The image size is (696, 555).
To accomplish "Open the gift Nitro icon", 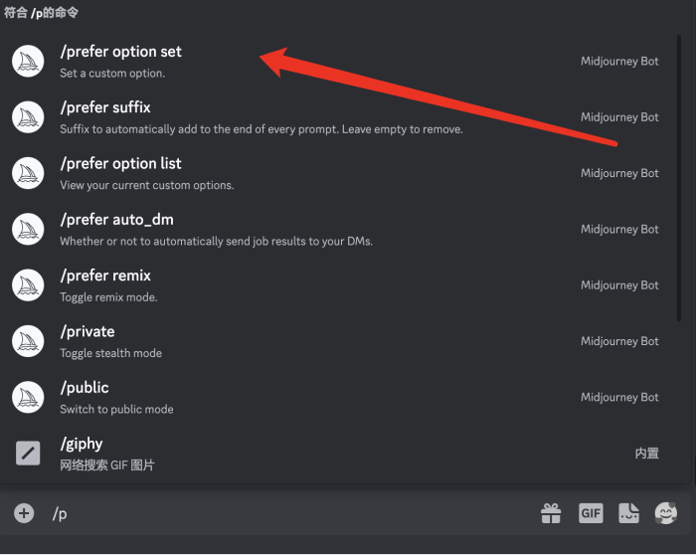I will pyautogui.click(x=551, y=513).
